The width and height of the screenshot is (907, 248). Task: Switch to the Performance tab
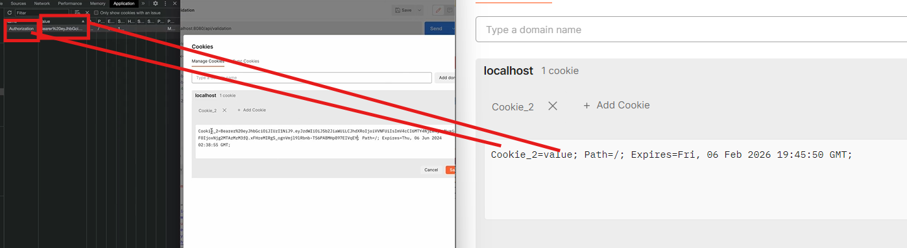pos(70,3)
